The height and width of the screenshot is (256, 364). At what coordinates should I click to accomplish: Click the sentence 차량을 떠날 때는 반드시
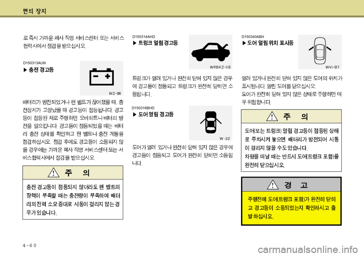coord(292,161)
